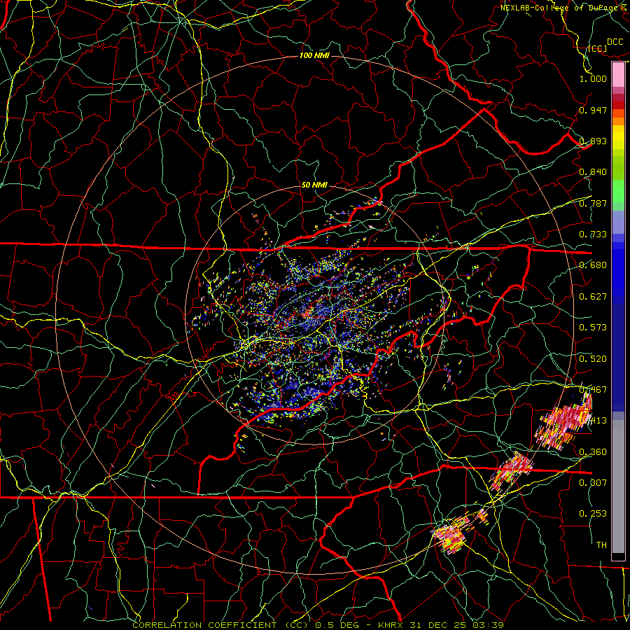Click the "[CC]" units label

[x=597, y=48]
